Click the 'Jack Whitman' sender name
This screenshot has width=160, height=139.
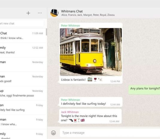(70, 112)
